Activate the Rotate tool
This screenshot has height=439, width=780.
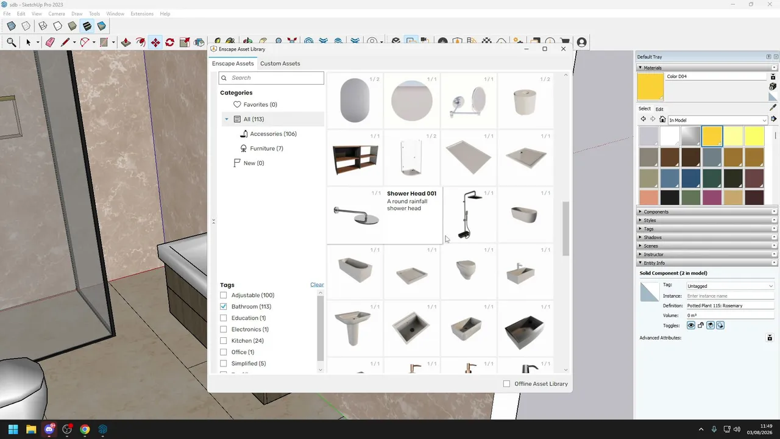coord(170,42)
